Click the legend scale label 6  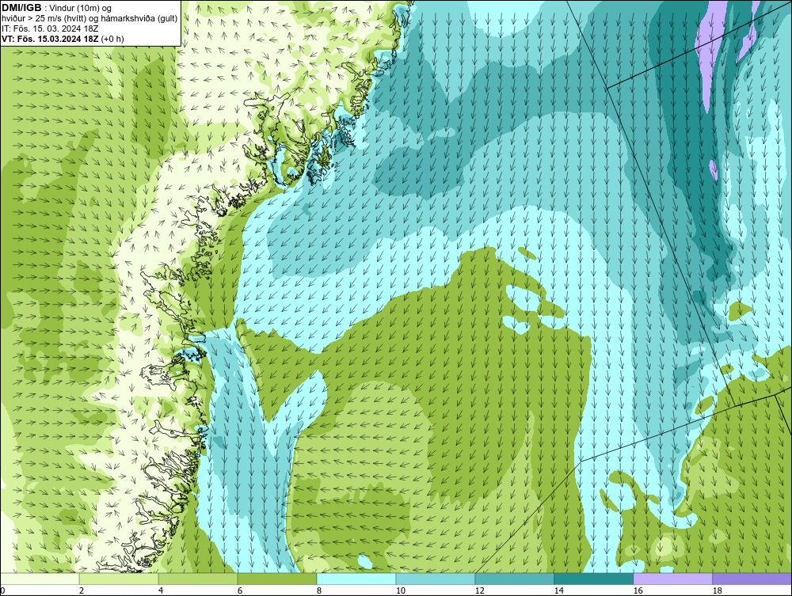tap(239, 590)
